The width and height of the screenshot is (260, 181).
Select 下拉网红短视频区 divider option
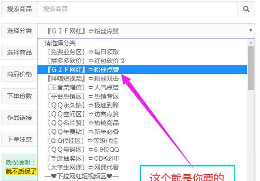tap(142, 176)
